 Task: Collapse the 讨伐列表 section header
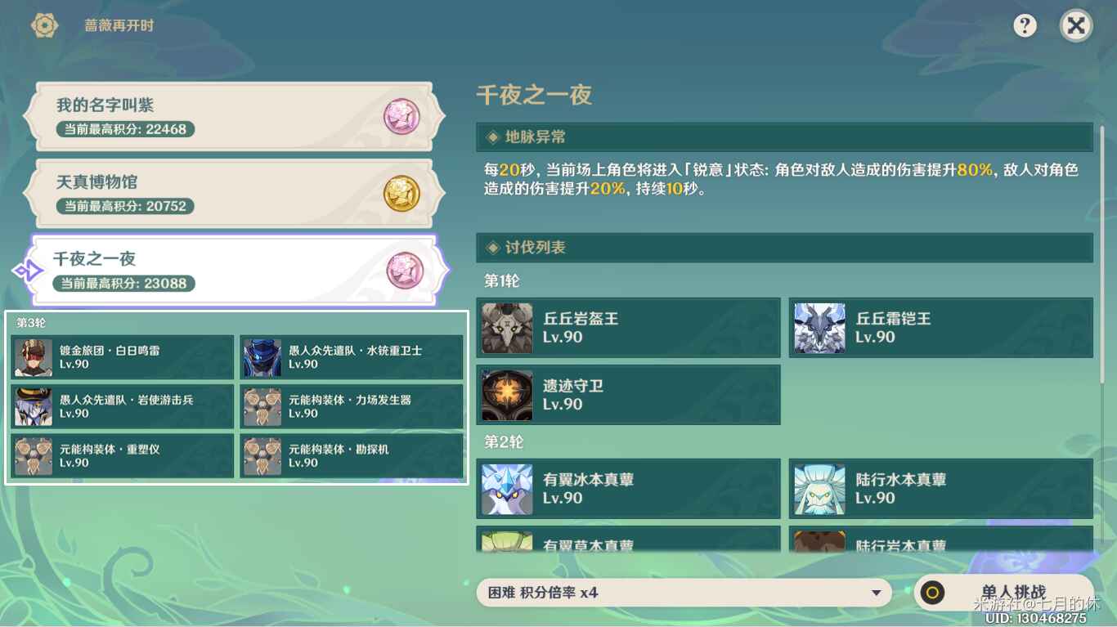(784, 247)
